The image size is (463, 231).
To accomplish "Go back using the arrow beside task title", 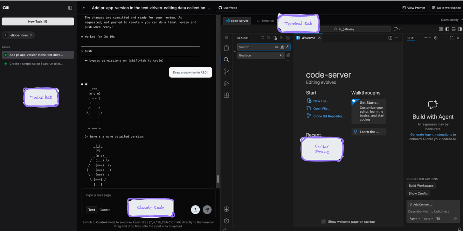I will [84, 8].
